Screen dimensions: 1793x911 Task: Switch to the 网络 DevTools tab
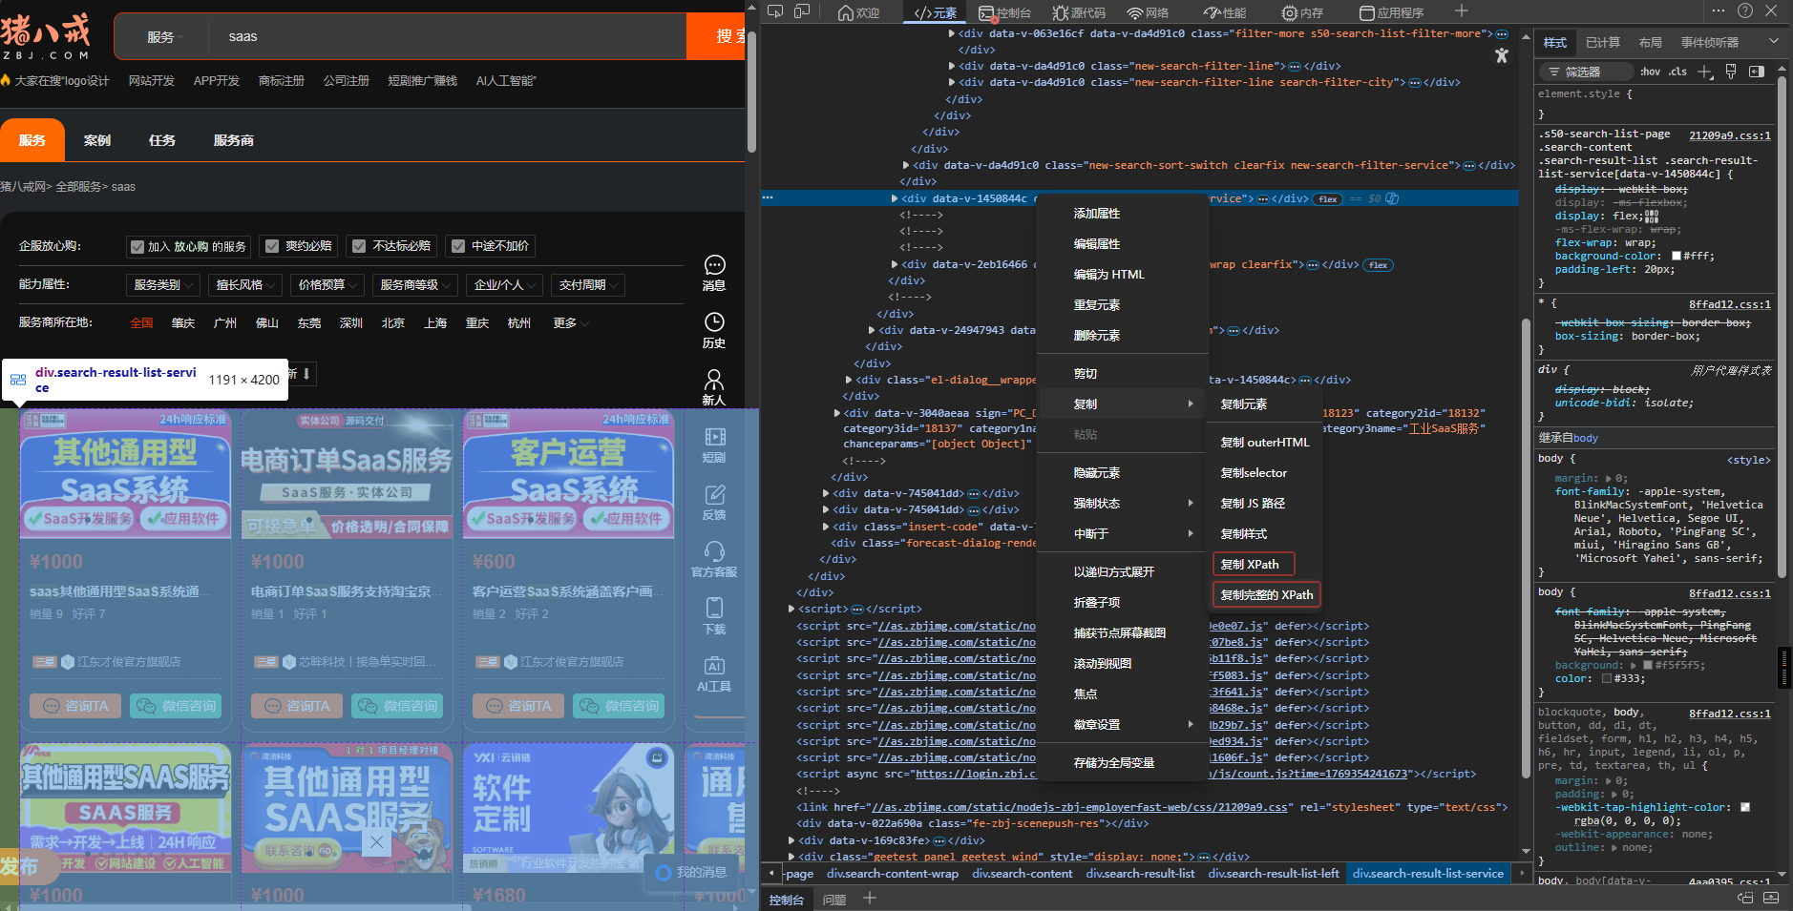pos(1148,12)
